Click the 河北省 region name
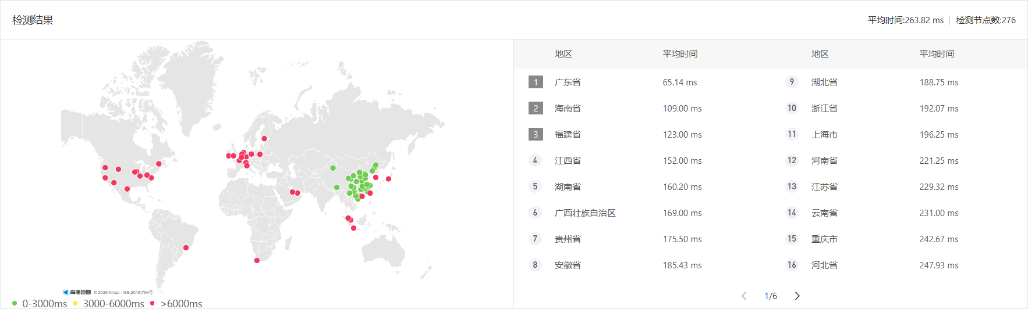 tap(824, 265)
